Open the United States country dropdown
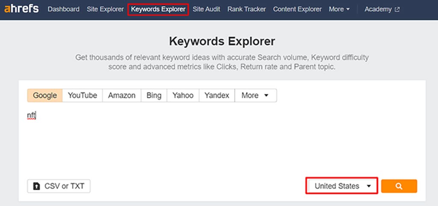Image resolution: width=438 pixels, height=206 pixels. tap(342, 186)
